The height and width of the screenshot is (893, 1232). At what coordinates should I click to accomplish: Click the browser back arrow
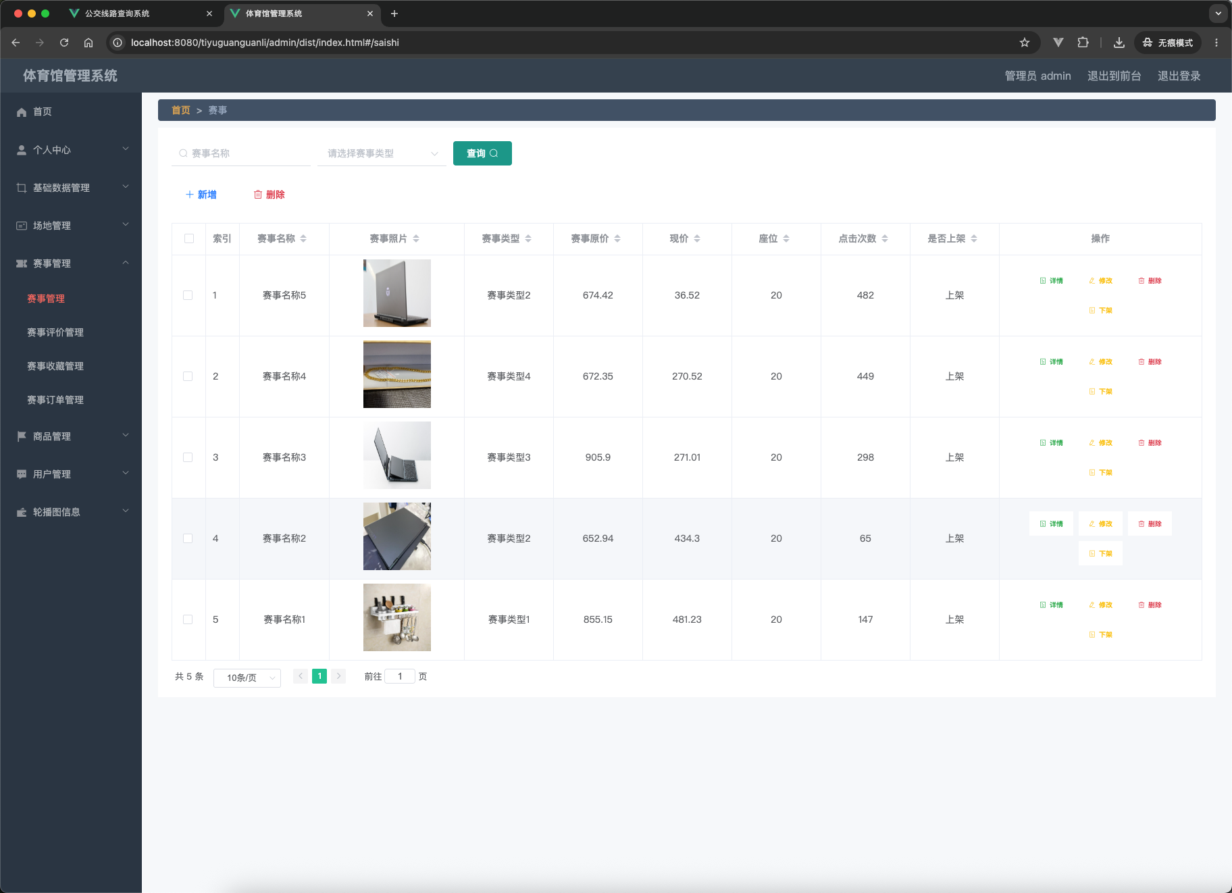[x=16, y=43]
